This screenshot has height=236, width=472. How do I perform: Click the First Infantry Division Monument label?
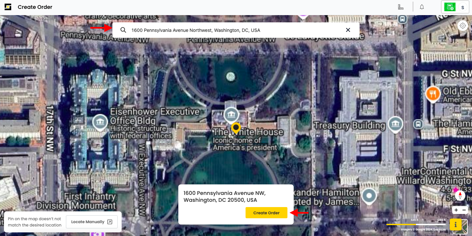[76, 201]
